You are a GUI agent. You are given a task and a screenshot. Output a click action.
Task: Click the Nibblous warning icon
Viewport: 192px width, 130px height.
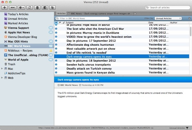pyautogui.click(x=51, y=50)
